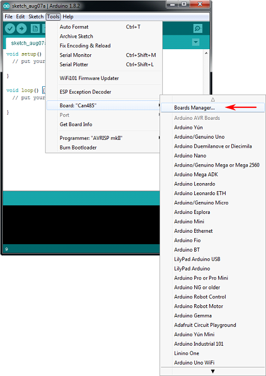Click the Upload arrow toolbar icon
Screen dimensions: 266x376
[22, 29]
